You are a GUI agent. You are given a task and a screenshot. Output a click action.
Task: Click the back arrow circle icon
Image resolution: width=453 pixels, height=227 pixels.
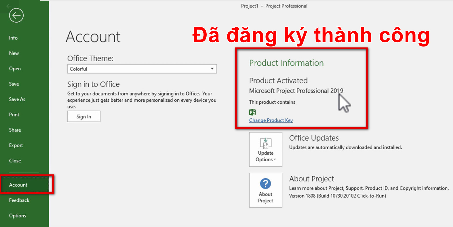tap(16, 16)
